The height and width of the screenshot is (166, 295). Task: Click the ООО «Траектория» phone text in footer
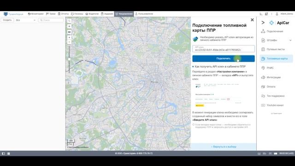coord(134,154)
